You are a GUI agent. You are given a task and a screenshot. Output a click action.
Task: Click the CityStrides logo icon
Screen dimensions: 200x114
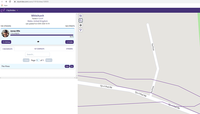point(3,10)
